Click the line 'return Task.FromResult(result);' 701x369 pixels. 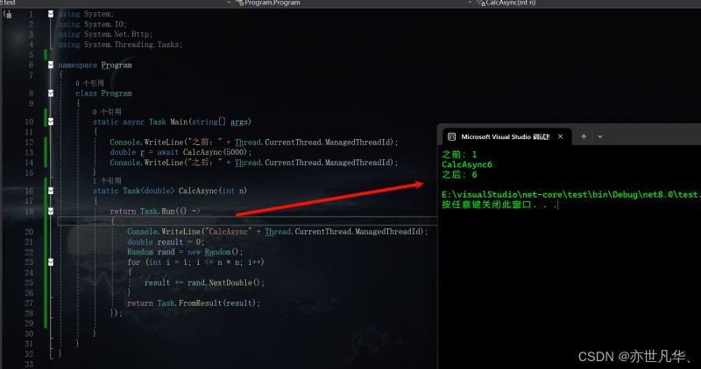[x=194, y=303]
